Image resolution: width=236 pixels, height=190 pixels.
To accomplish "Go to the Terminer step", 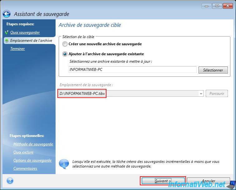I will (x=17, y=49).
